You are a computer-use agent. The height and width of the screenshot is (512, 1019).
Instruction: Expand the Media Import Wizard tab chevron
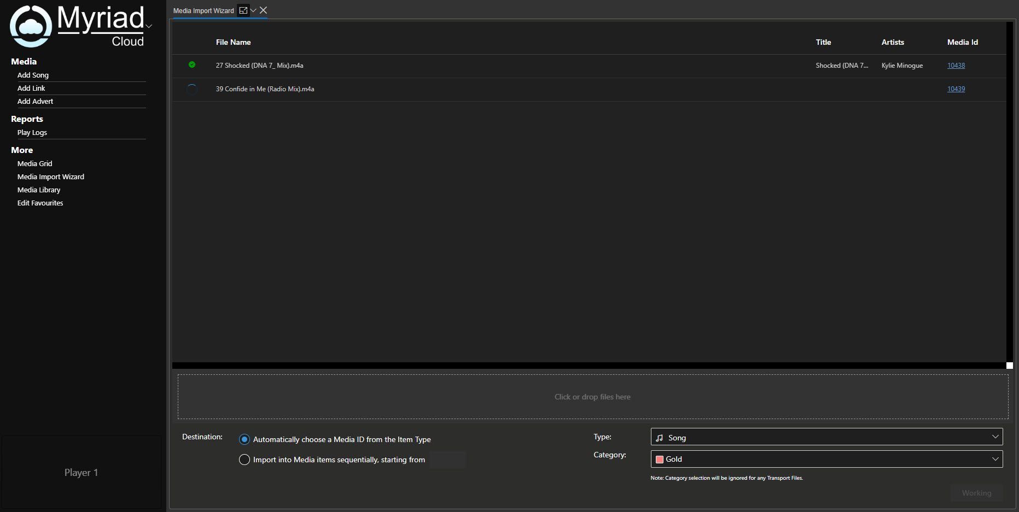point(253,10)
